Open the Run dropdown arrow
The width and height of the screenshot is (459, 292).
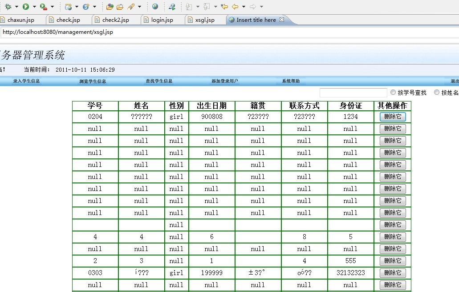tap(34, 6)
